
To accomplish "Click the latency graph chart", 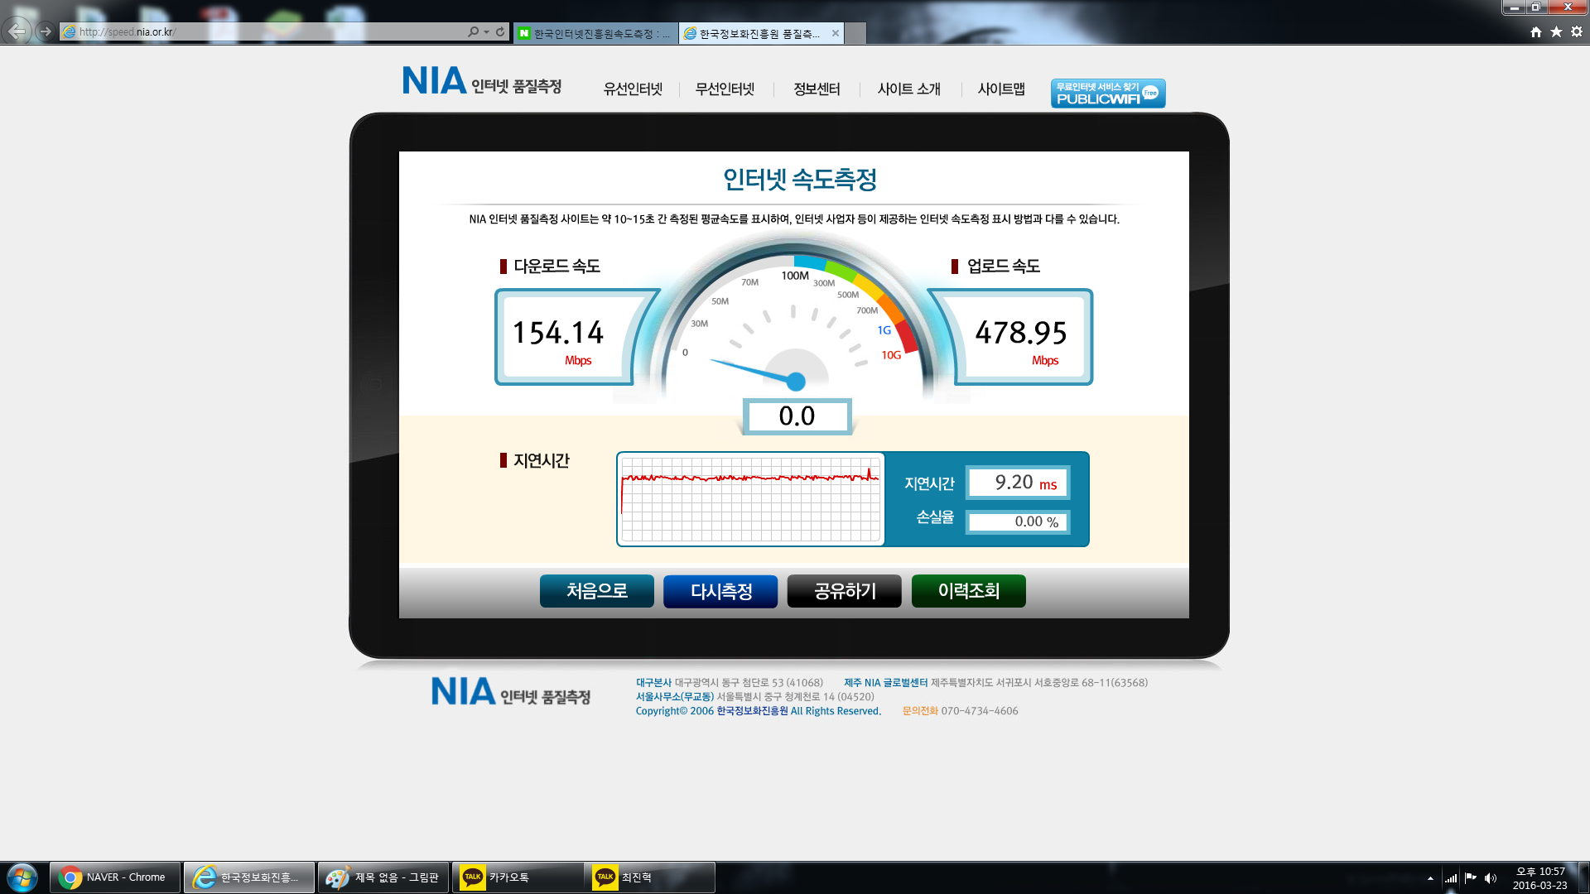I will 750,499.
